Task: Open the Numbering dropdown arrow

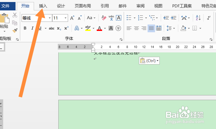Action: [x=146, y=18]
